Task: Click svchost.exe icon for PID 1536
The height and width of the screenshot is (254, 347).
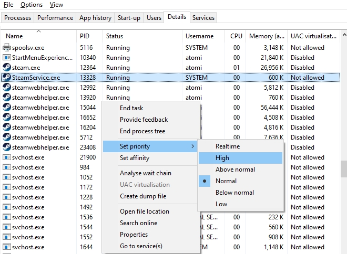Action: [x=7, y=217]
